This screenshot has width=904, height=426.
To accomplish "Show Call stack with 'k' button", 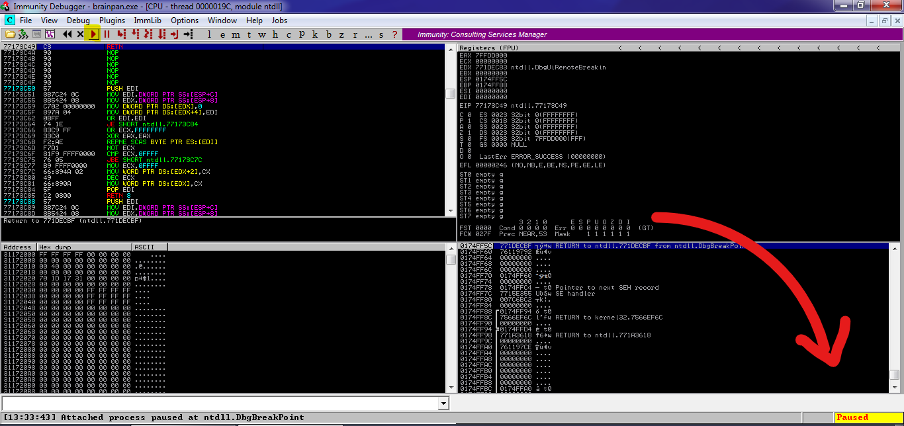I will click(315, 34).
